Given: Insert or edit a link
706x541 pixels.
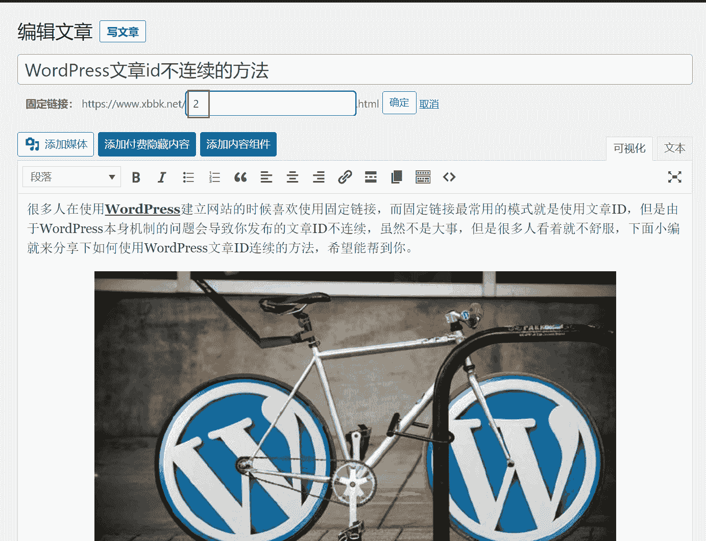Looking at the screenshot, I should click(345, 177).
